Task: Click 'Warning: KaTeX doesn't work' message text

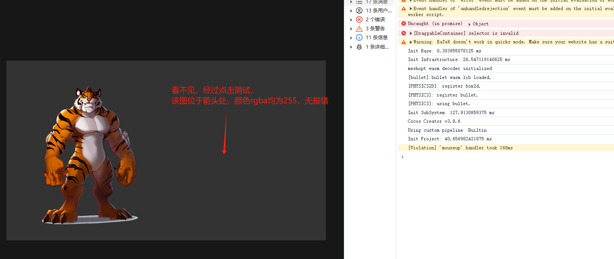Action: [514, 42]
